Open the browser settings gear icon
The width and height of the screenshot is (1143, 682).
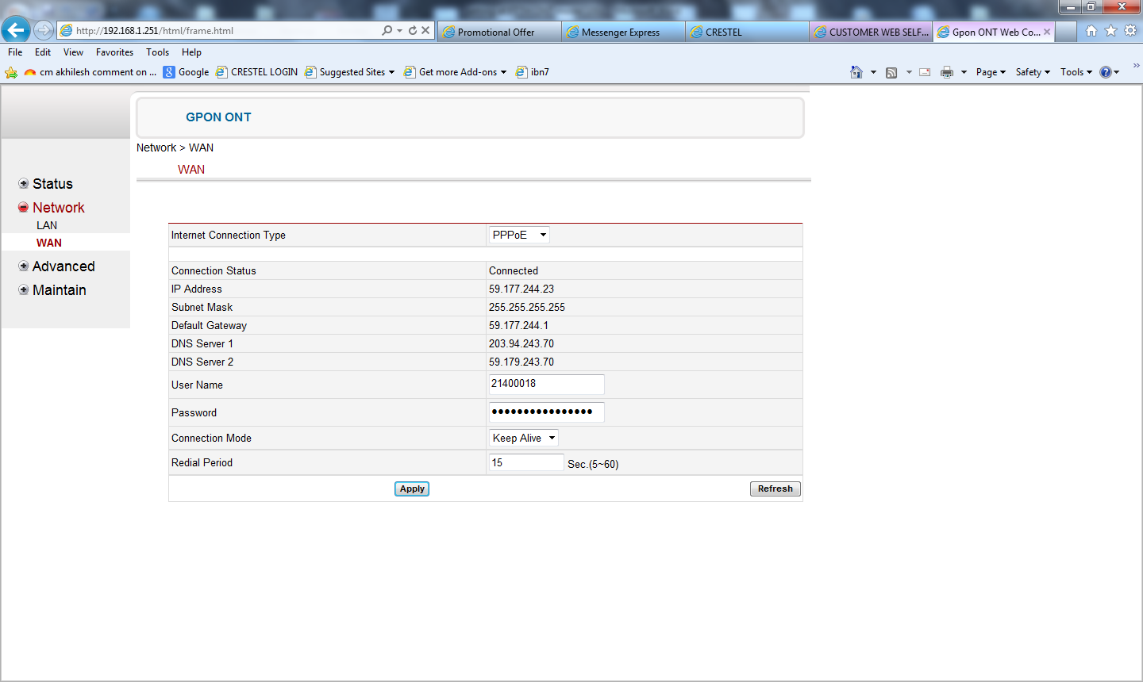point(1130,30)
